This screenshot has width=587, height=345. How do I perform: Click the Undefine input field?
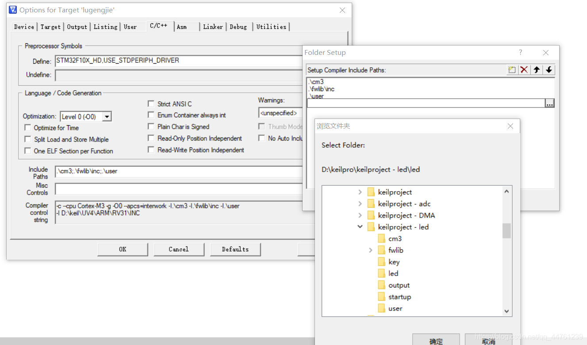[179, 75]
